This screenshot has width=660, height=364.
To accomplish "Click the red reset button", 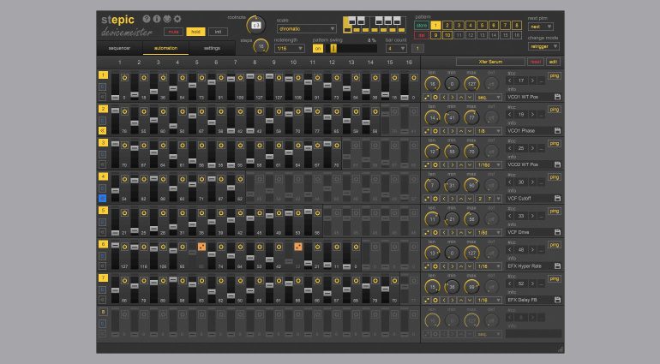I will (536, 62).
